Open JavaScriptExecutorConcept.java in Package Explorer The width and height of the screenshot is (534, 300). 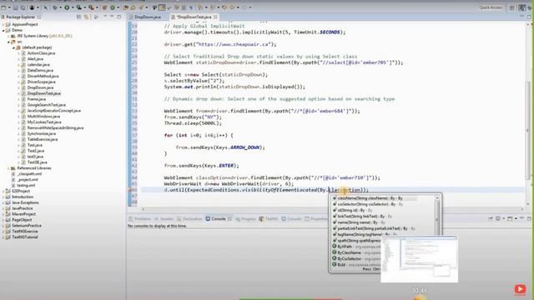53,111
